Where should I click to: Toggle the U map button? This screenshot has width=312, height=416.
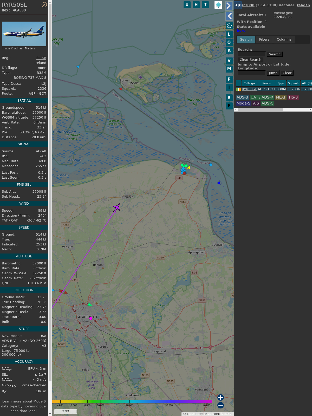pyautogui.click(x=187, y=5)
